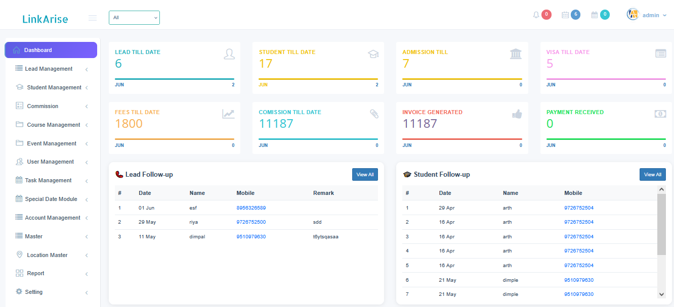674x307 pixels.
Task: Expand Event Management chevron
Action: (x=87, y=144)
